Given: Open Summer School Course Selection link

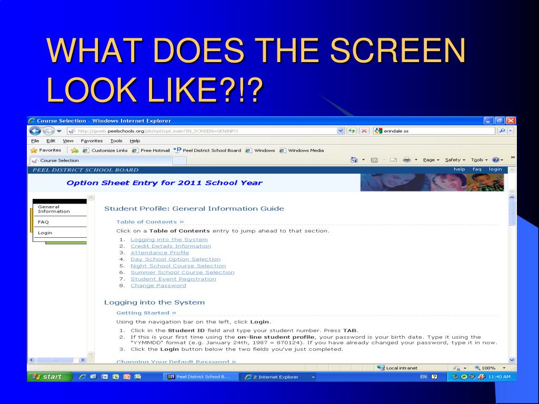Looking at the screenshot, I should coord(182,272).
